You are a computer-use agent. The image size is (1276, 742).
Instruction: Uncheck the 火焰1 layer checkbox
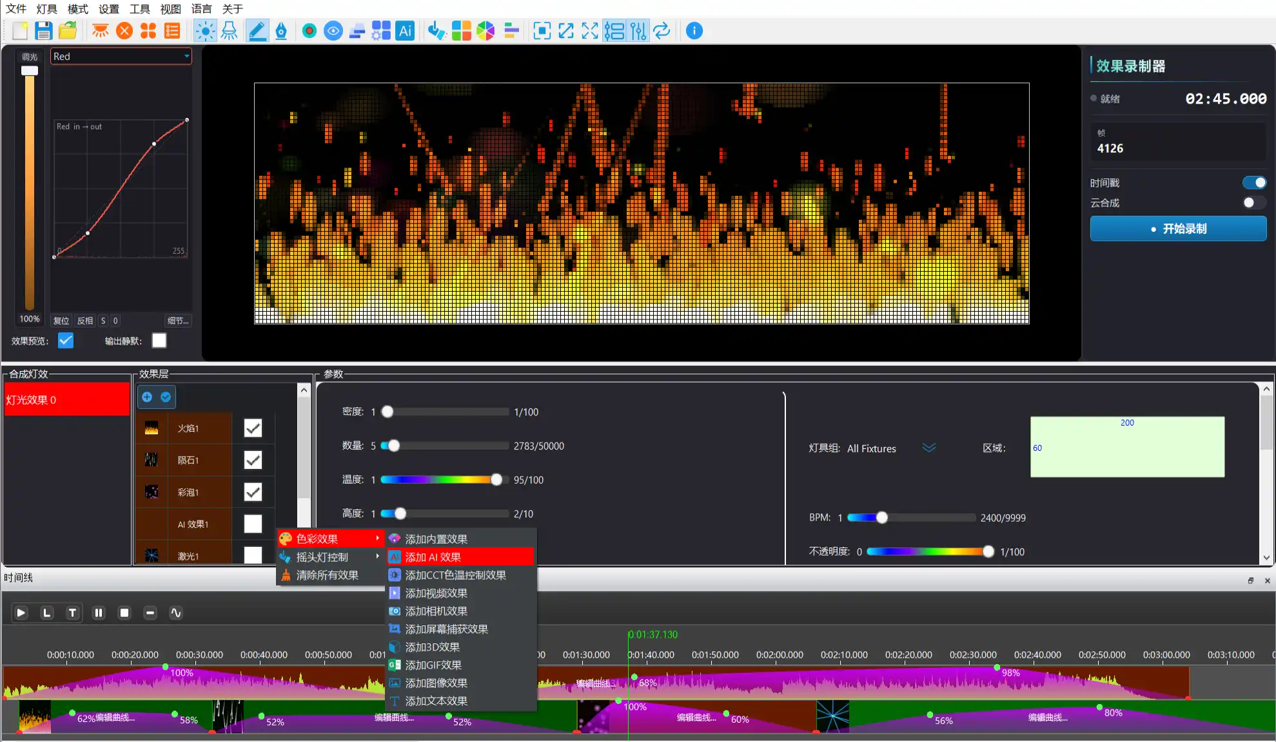pyautogui.click(x=253, y=428)
